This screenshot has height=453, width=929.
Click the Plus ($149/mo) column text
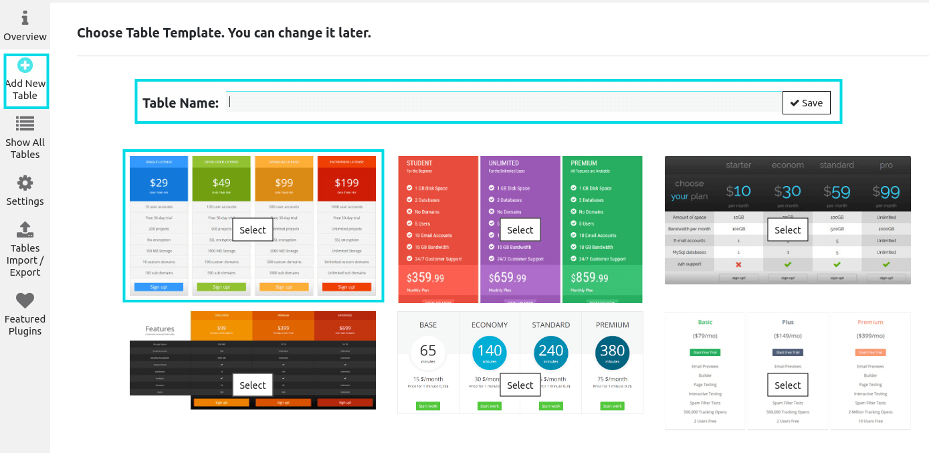[788, 370]
